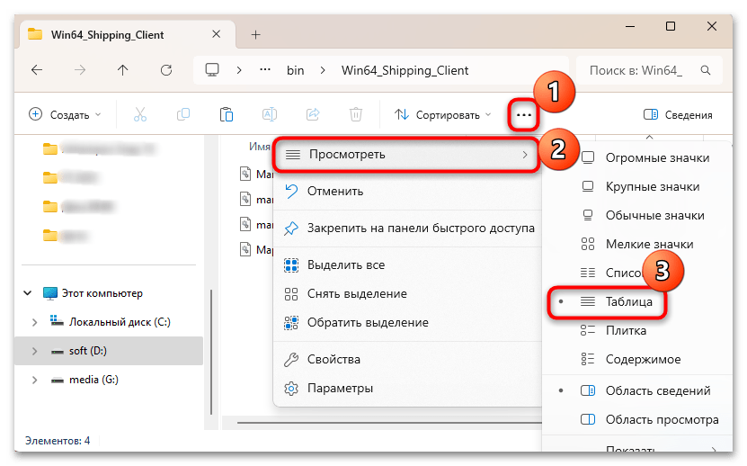Open the Сортировать dropdown
747x466 pixels.
pos(443,114)
